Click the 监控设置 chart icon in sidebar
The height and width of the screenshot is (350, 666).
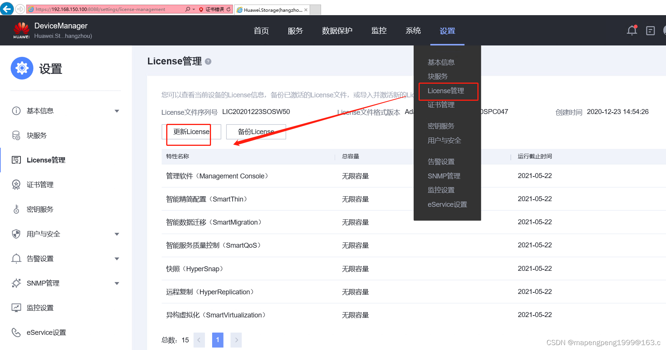point(16,308)
